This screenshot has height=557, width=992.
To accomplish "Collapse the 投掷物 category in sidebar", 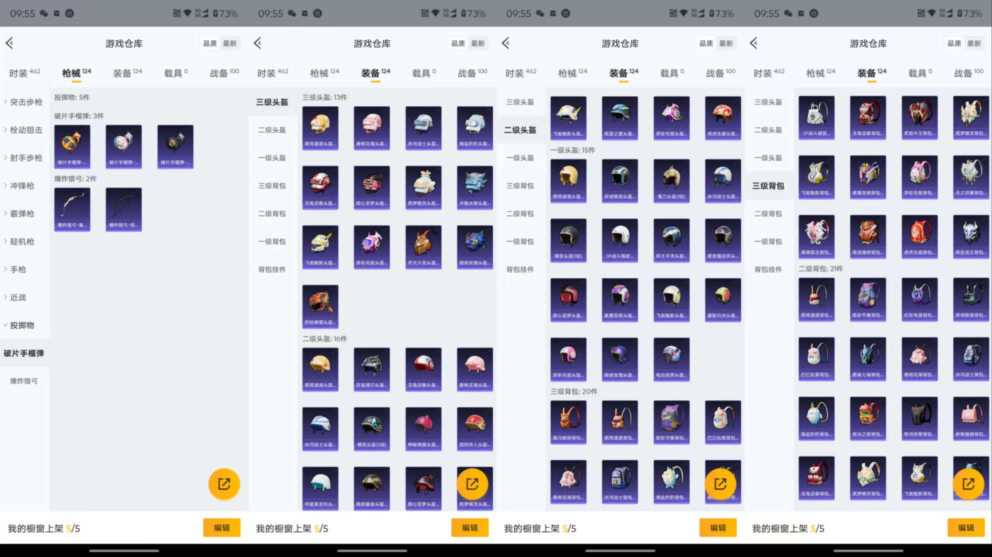I will pyautogui.click(x=20, y=325).
